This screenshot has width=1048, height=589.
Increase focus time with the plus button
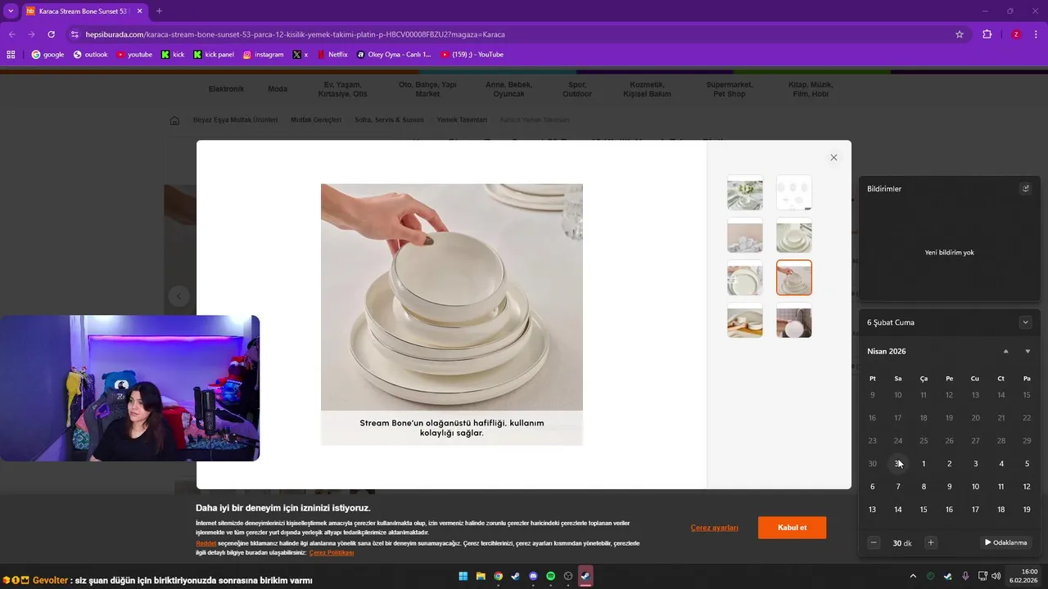click(x=930, y=542)
